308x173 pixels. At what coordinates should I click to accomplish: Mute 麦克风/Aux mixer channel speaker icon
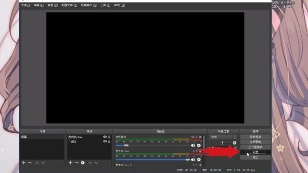tap(193, 160)
